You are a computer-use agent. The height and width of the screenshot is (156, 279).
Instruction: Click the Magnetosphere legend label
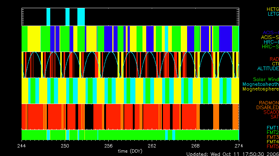(x=260, y=89)
